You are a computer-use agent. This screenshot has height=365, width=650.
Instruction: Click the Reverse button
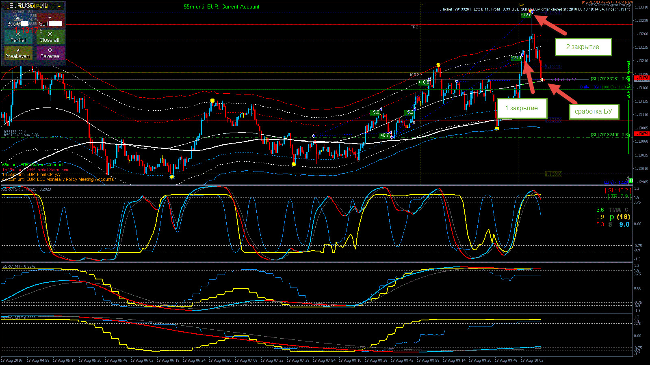coord(50,53)
